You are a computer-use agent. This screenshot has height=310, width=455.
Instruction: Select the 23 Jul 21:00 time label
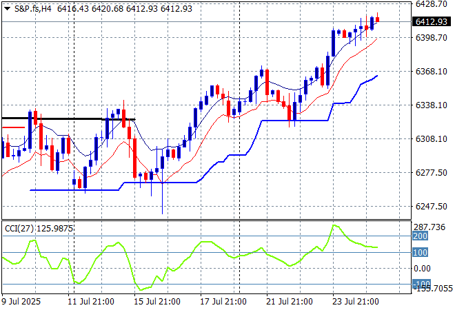click(x=356, y=302)
